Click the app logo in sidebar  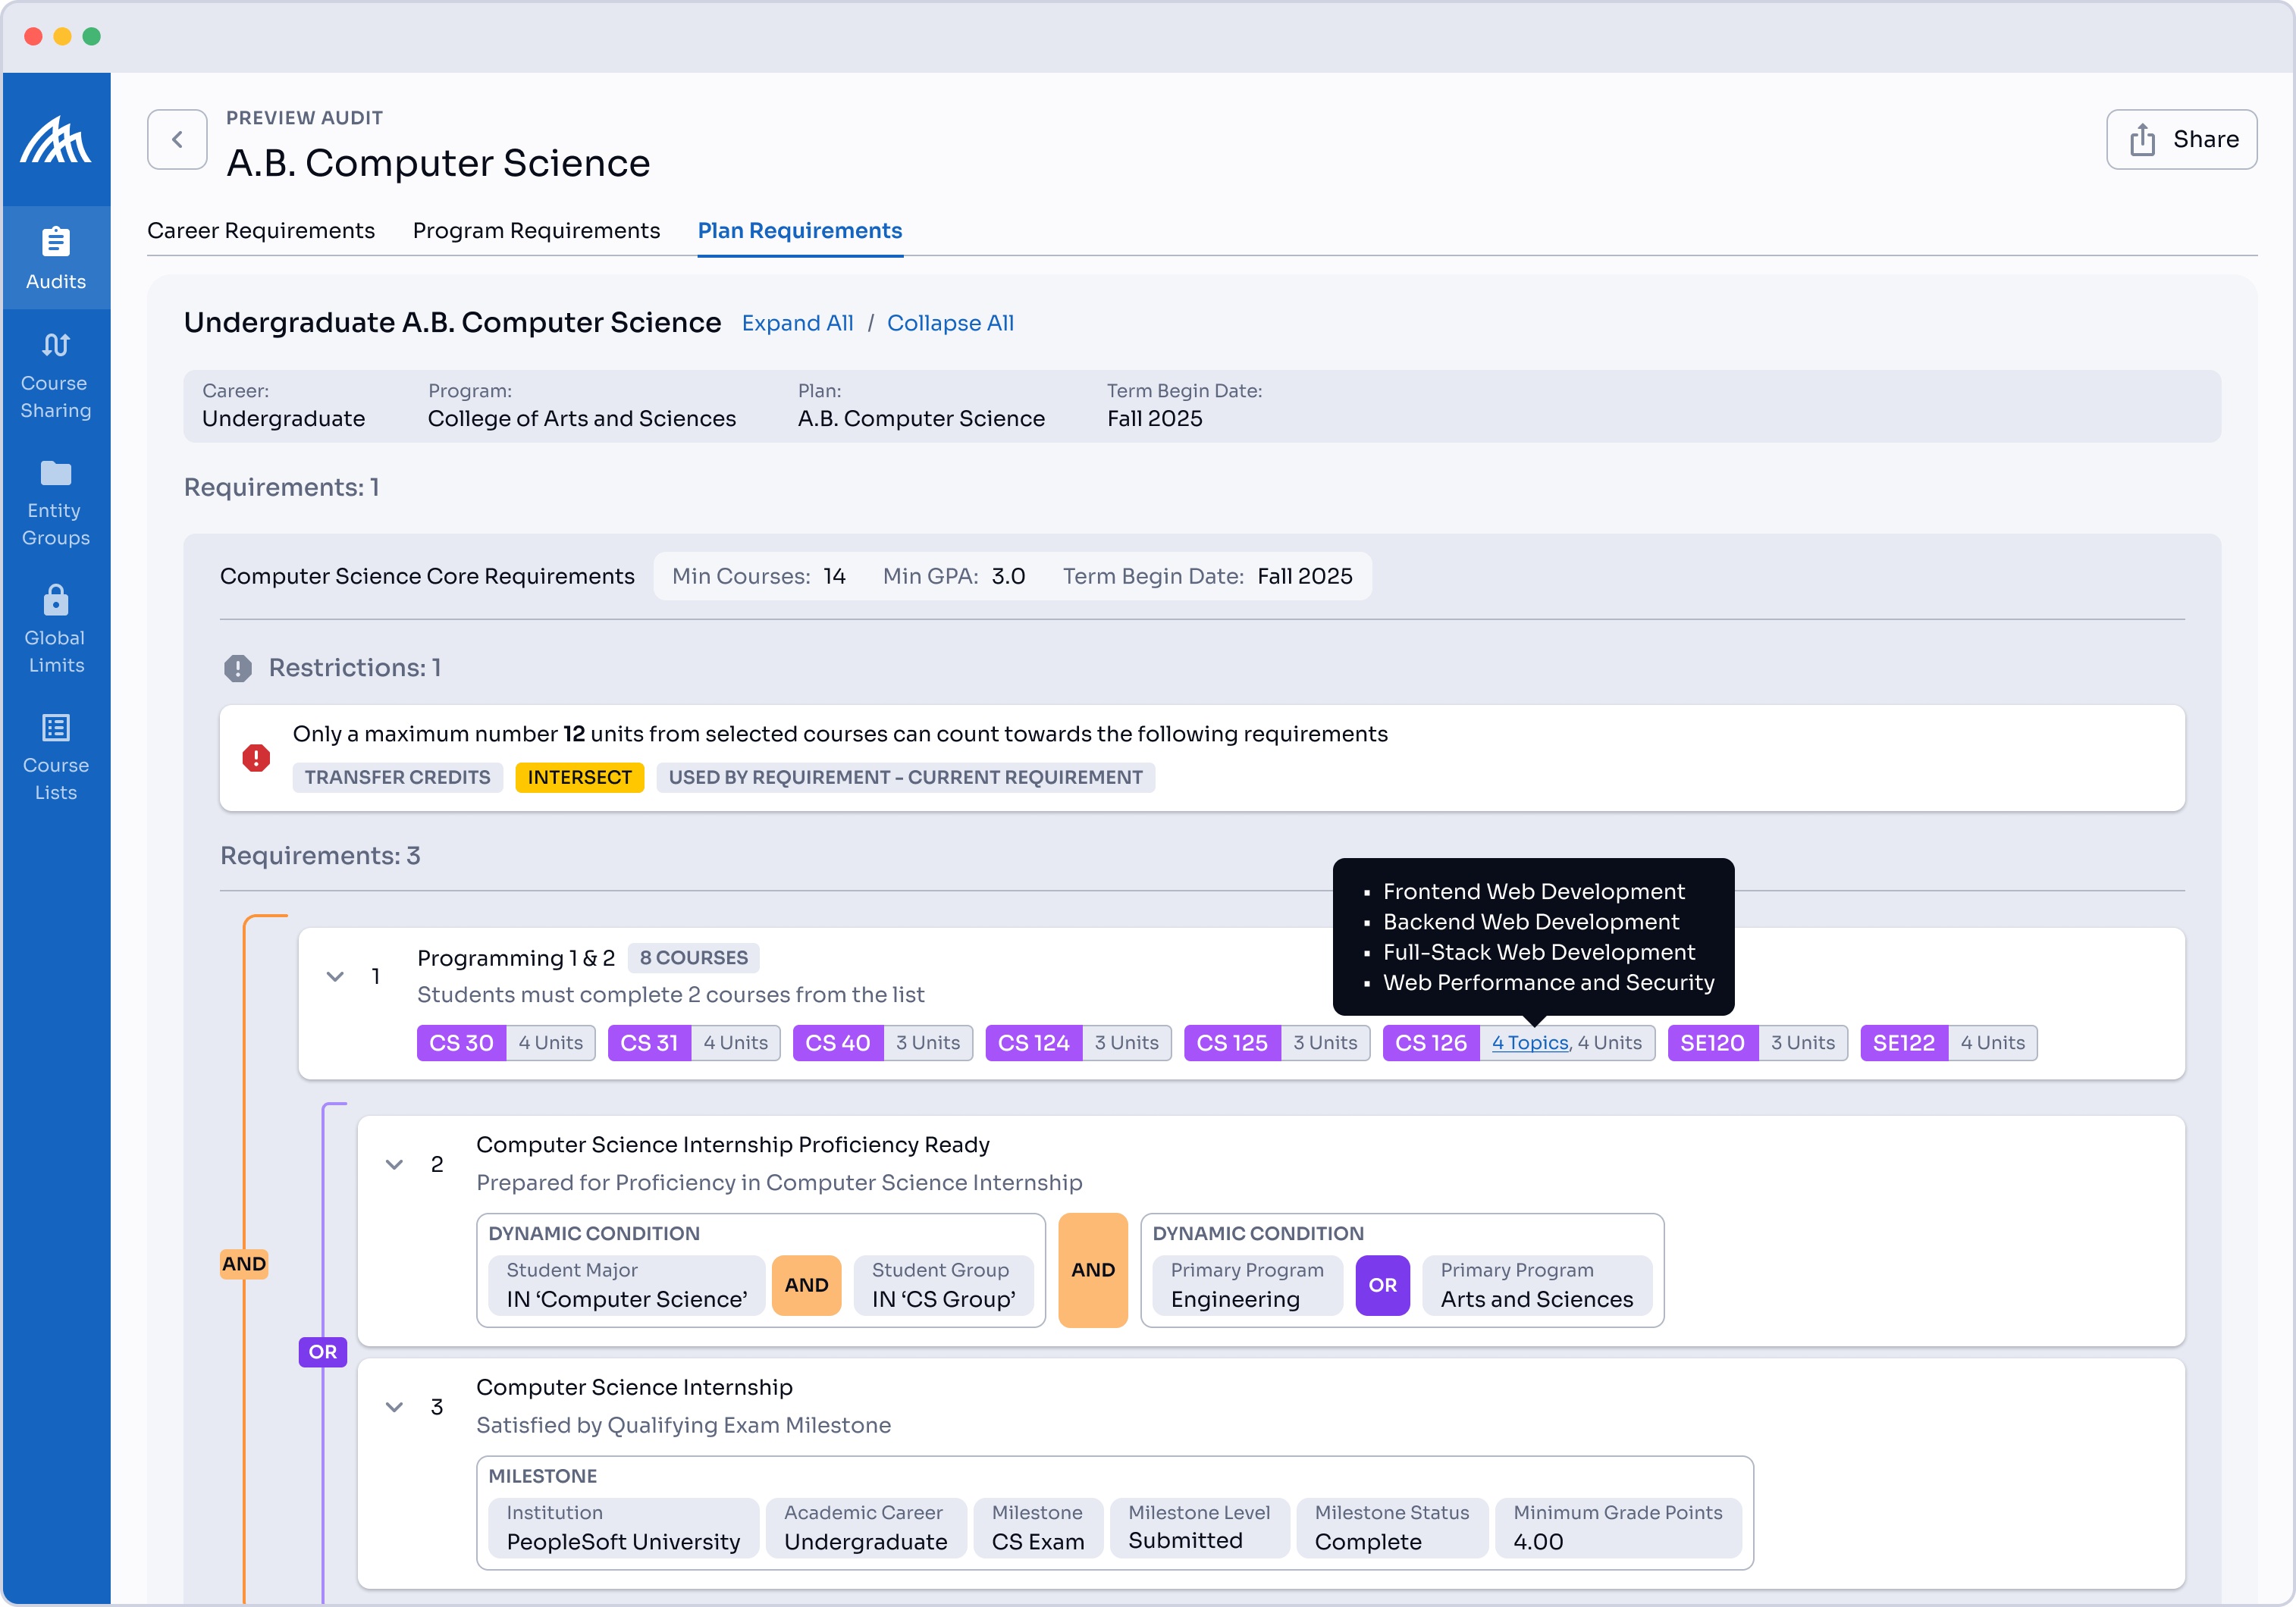click(x=56, y=140)
